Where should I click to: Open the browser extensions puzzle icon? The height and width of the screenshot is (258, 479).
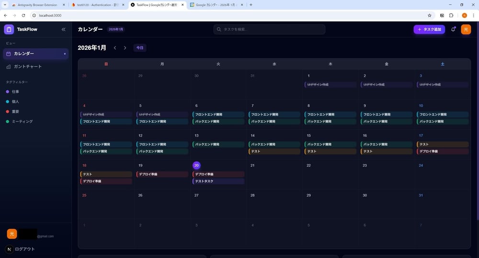pyautogui.click(x=451, y=15)
